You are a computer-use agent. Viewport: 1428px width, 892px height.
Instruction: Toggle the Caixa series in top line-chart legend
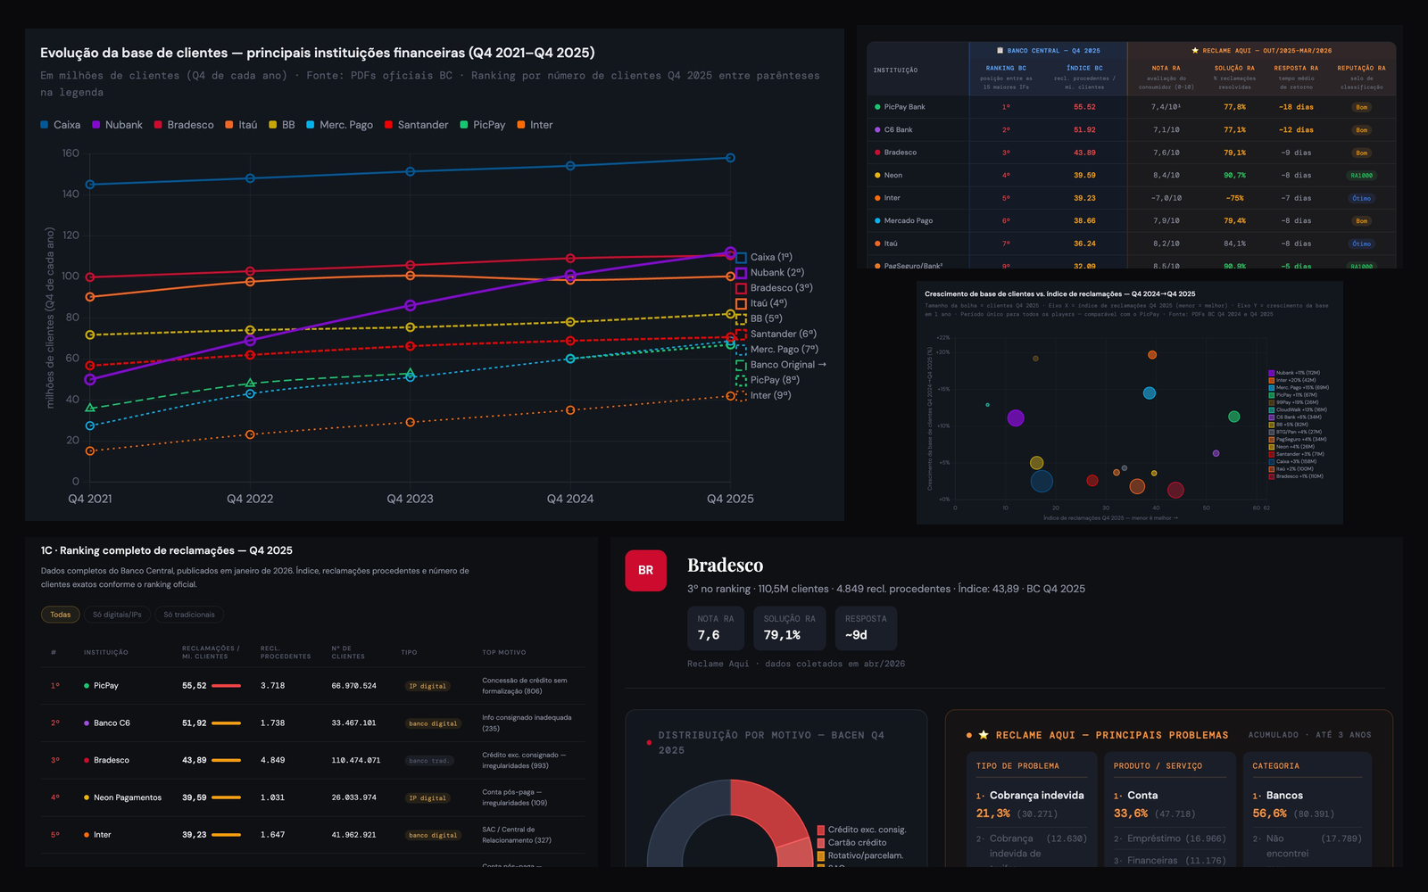pyautogui.click(x=60, y=125)
